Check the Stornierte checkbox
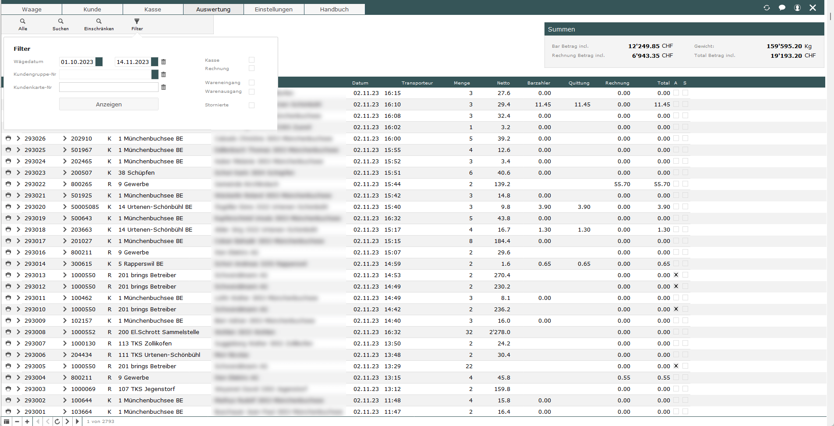This screenshot has width=834, height=426. [251, 105]
